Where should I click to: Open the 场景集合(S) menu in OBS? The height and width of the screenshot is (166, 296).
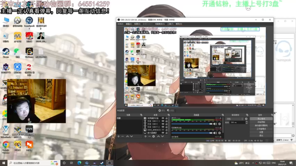tap(160, 24)
